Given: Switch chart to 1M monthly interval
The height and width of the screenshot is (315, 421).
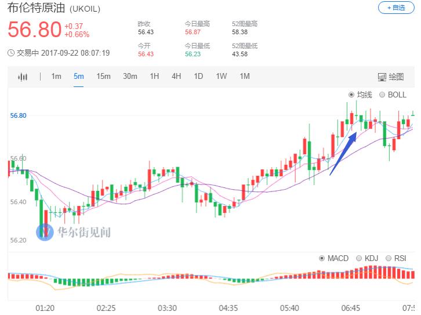Looking at the screenshot, I should click(x=245, y=76).
